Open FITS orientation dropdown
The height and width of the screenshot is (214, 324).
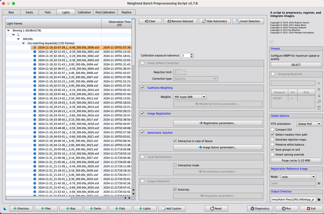click(x=309, y=124)
